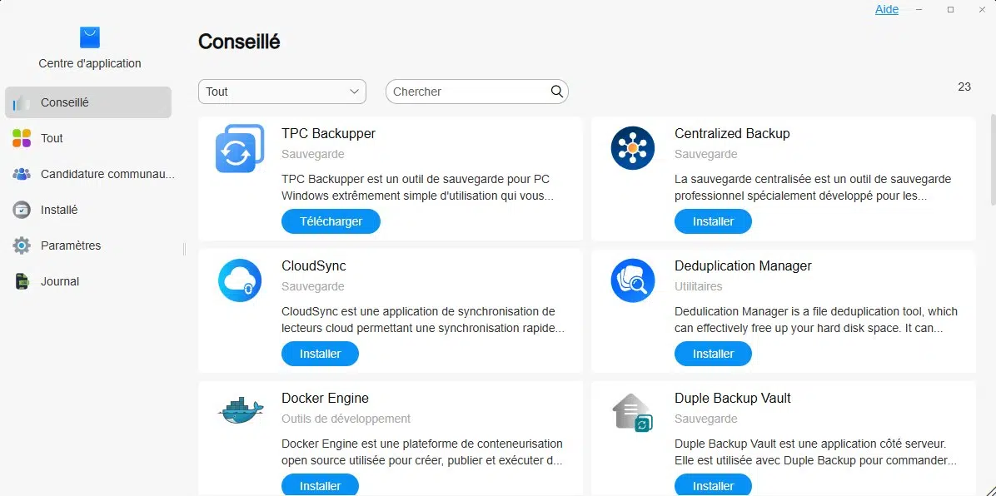Click the Docker Engine whale icon

pos(240,411)
